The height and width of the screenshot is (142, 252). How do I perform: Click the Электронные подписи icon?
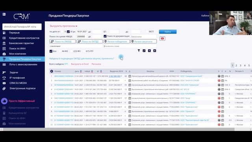pos(4,88)
